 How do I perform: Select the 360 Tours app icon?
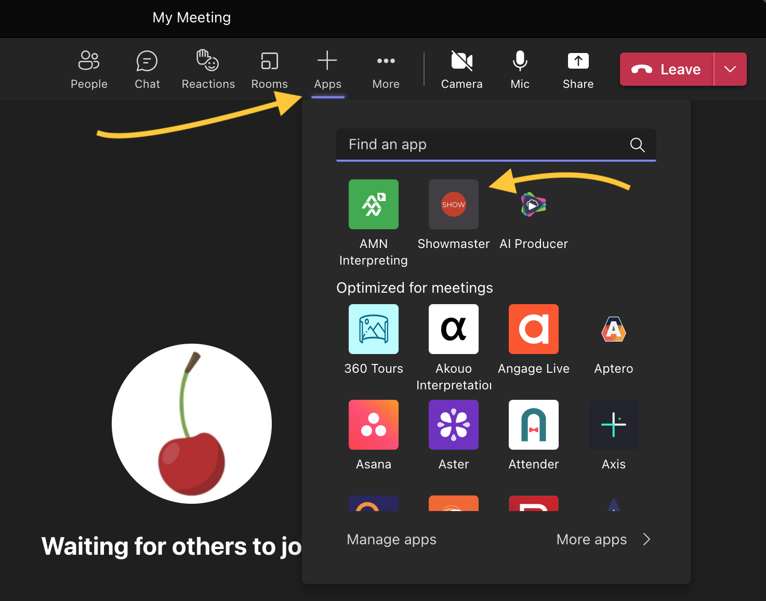[373, 329]
